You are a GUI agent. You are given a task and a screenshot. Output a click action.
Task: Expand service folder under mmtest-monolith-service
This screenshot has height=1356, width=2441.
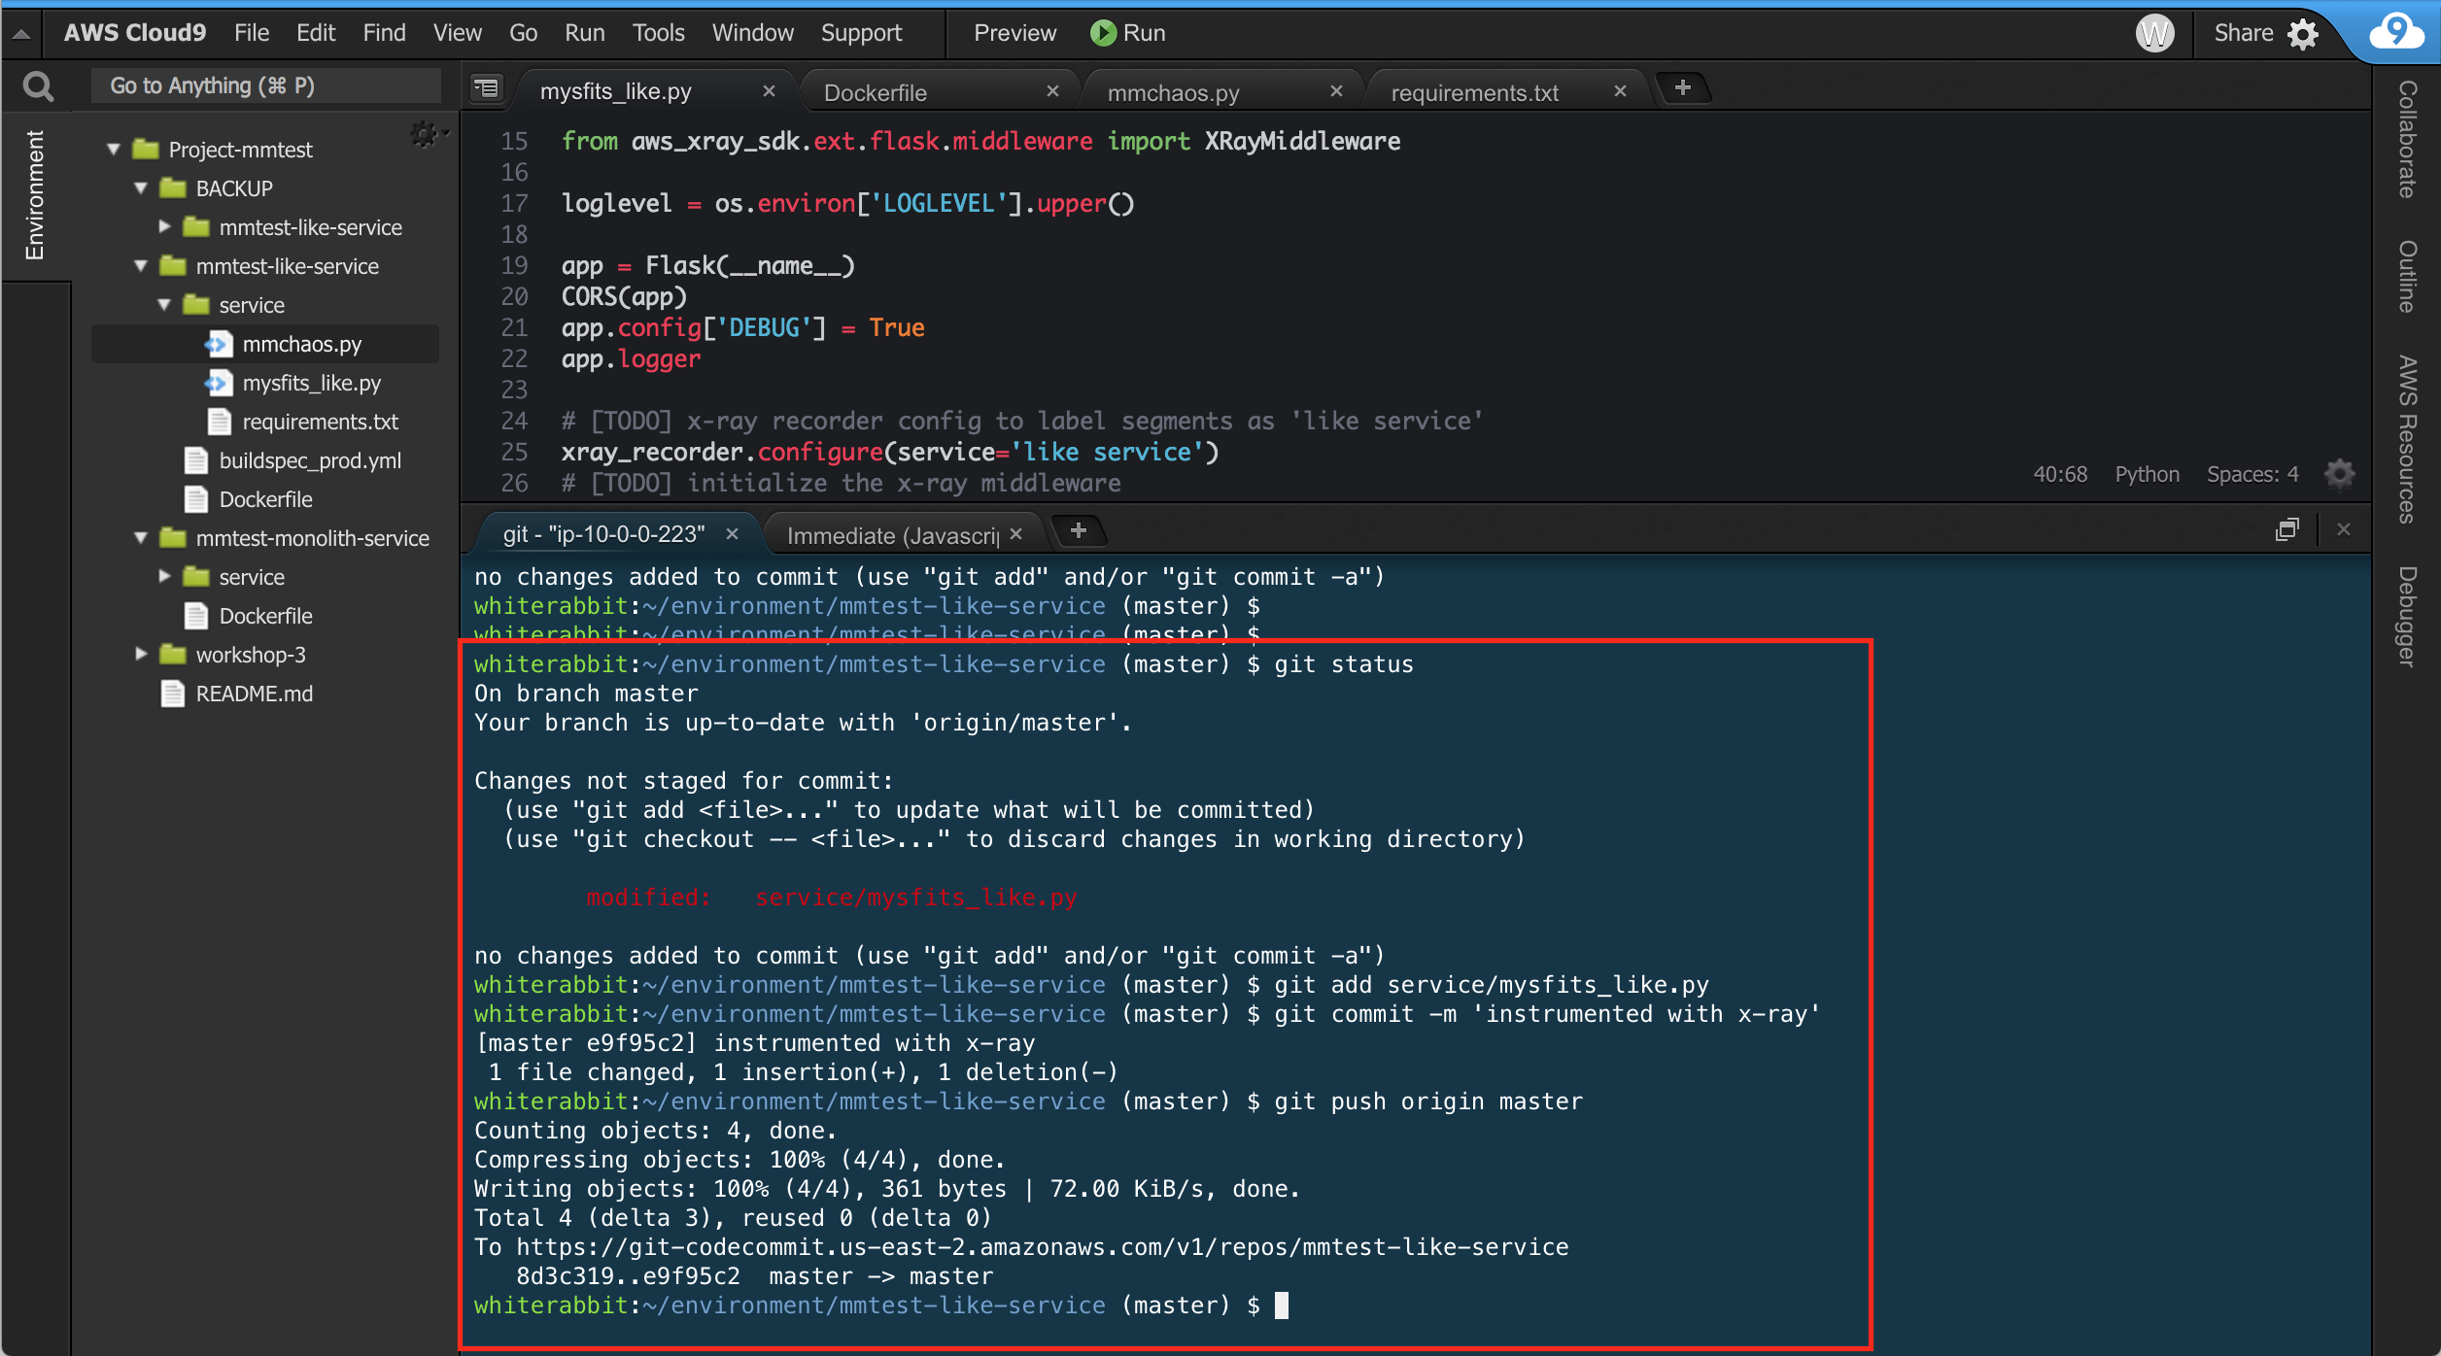tap(164, 577)
